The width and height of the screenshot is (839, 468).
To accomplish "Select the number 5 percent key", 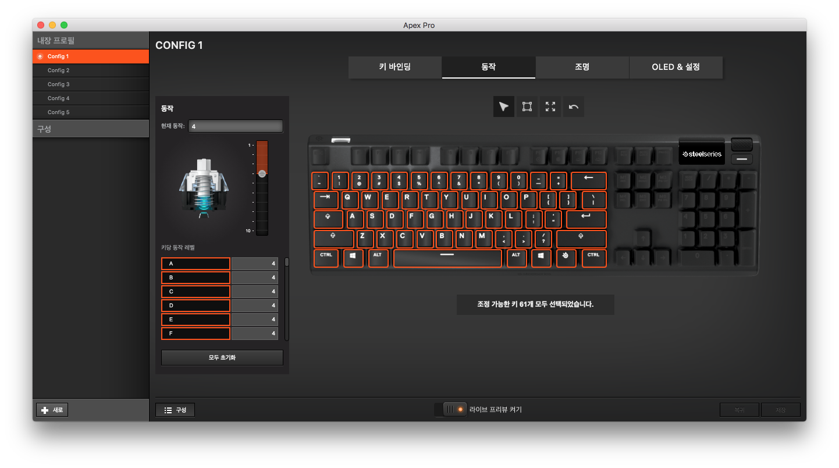I will pos(419,180).
